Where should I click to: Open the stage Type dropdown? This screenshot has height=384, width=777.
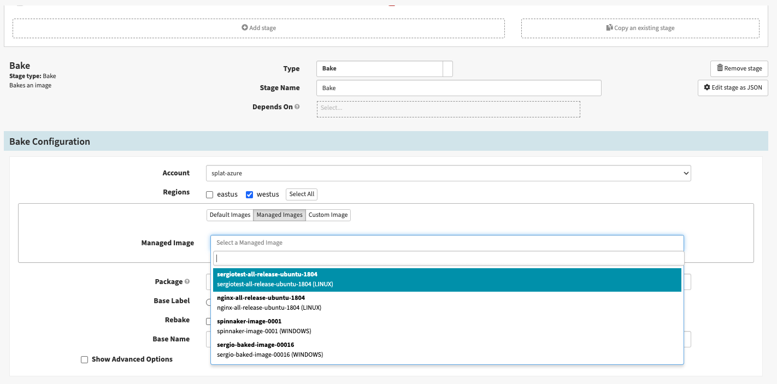384,69
